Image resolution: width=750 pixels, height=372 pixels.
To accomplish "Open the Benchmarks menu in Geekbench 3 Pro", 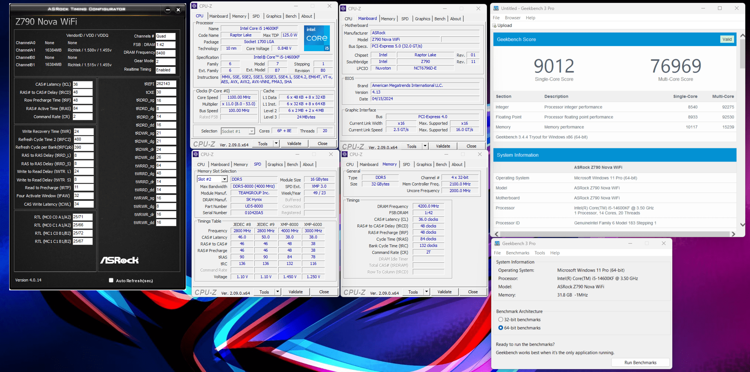I will pyautogui.click(x=517, y=253).
